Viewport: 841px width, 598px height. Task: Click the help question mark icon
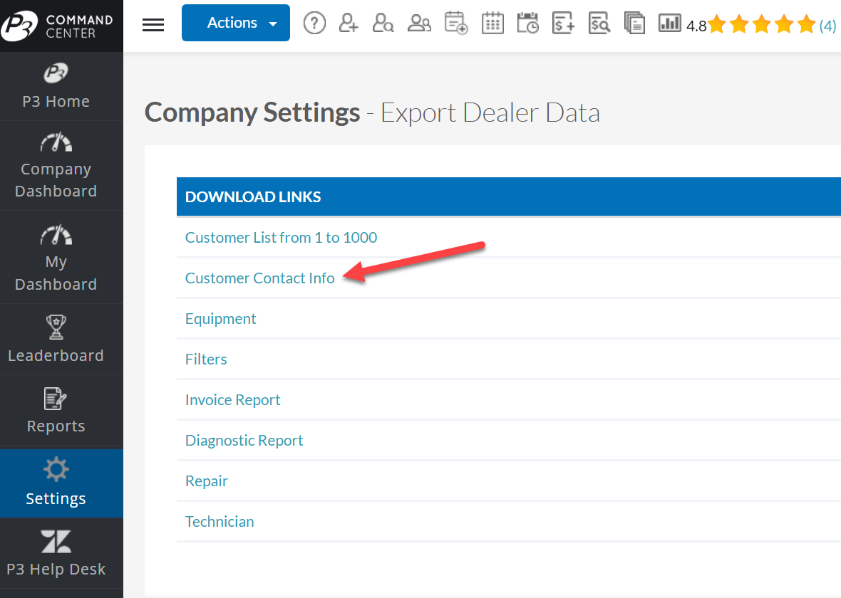pyautogui.click(x=314, y=23)
